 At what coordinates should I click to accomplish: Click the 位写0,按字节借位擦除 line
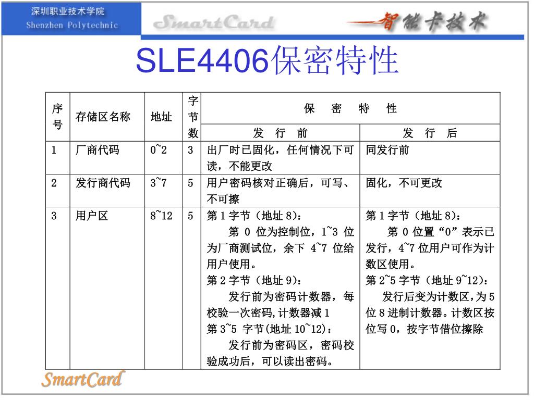424,329
